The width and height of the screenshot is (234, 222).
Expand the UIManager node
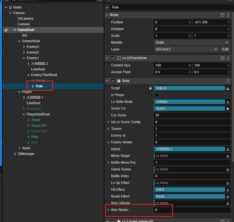pyautogui.click(x=15, y=154)
